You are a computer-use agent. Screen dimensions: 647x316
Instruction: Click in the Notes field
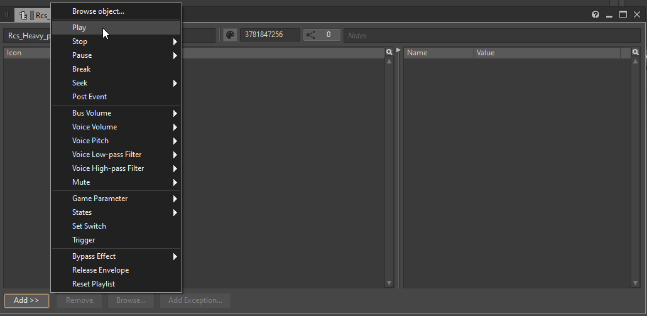pos(490,35)
